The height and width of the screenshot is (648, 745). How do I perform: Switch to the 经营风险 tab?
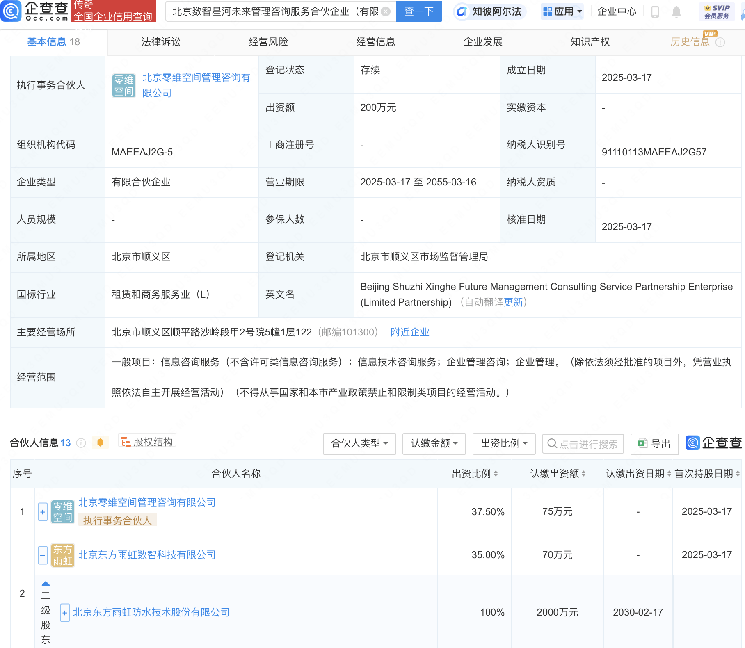pos(268,42)
